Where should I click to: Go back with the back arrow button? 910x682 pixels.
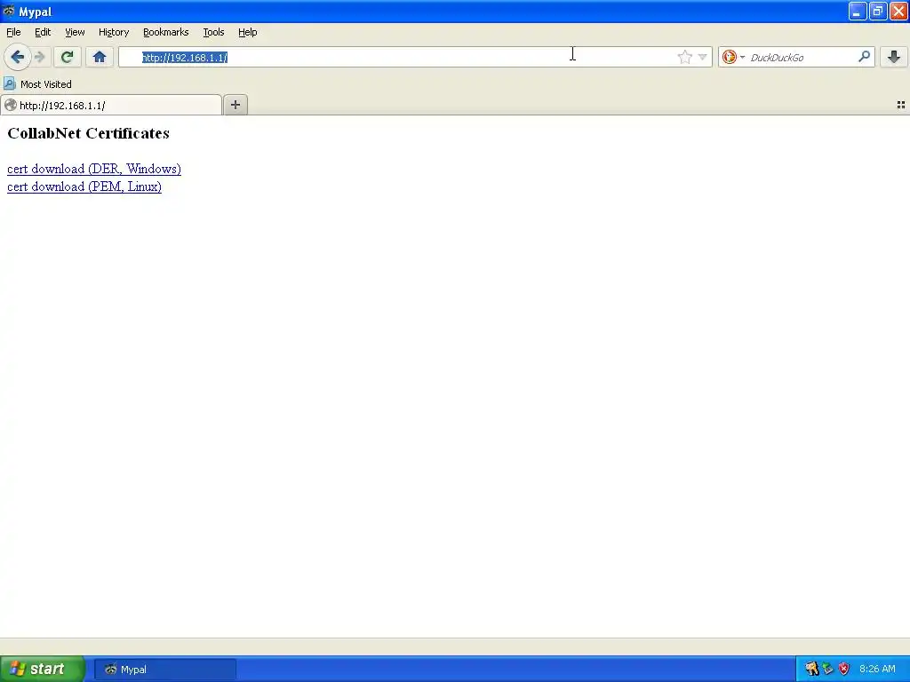[x=18, y=57]
